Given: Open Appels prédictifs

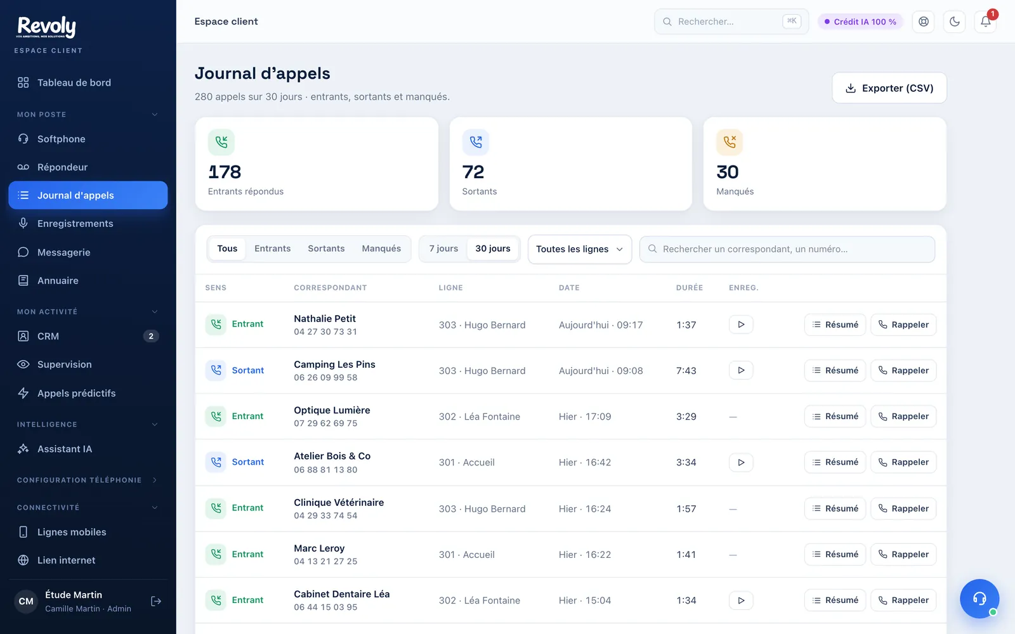Looking at the screenshot, I should [88, 393].
